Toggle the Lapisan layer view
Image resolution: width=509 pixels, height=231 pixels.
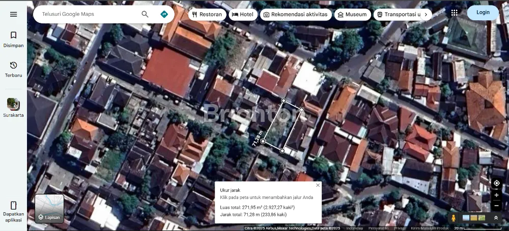[49, 209]
